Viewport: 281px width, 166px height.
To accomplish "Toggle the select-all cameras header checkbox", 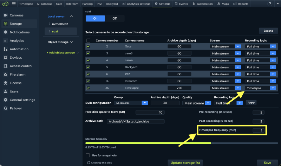I will (x=89, y=40).
